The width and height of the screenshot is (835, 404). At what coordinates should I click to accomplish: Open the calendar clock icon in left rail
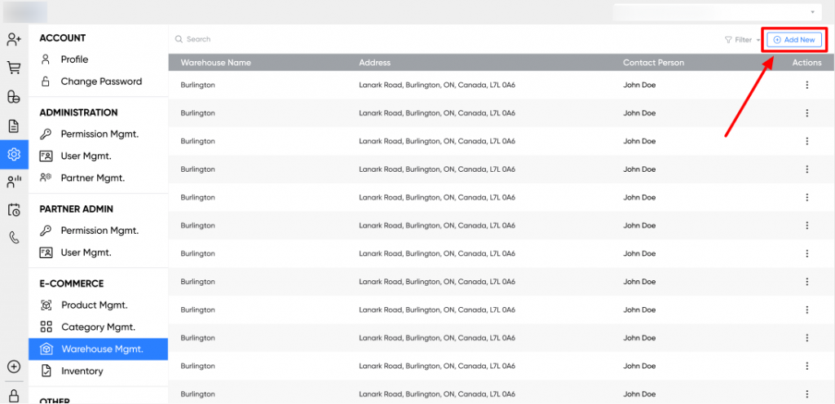(13, 210)
